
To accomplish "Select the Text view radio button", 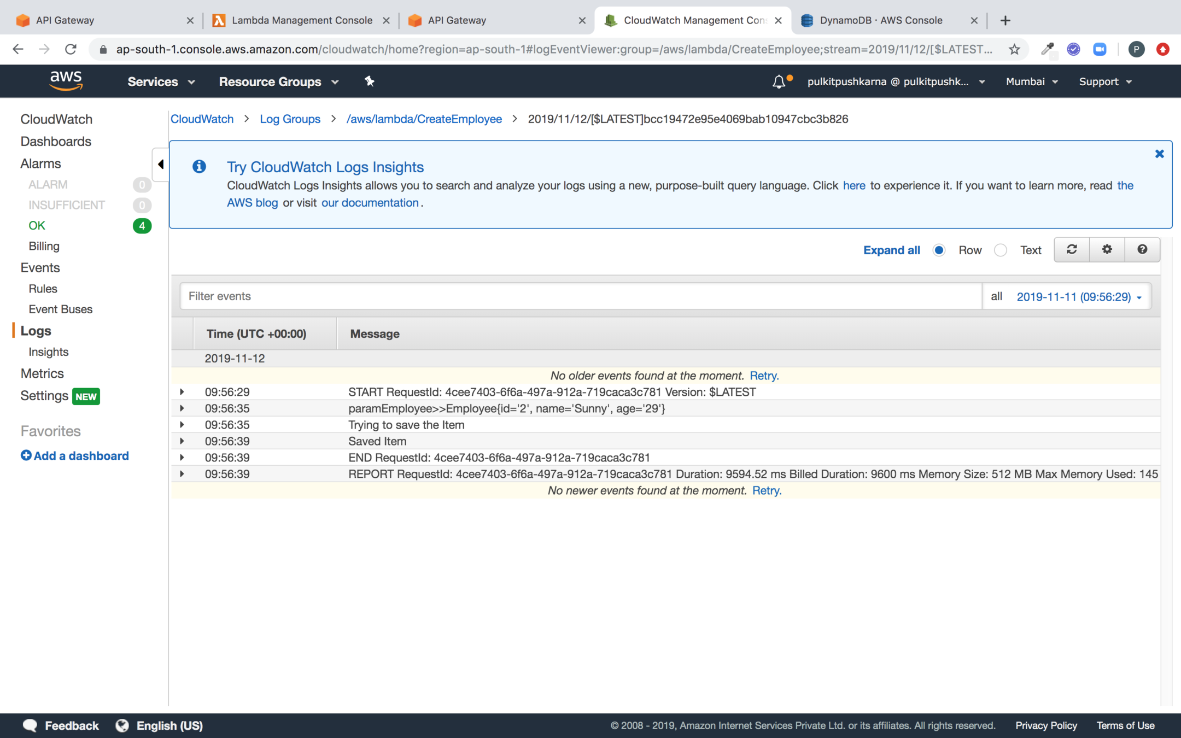I will pyautogui.click(x=1001, y=250).
